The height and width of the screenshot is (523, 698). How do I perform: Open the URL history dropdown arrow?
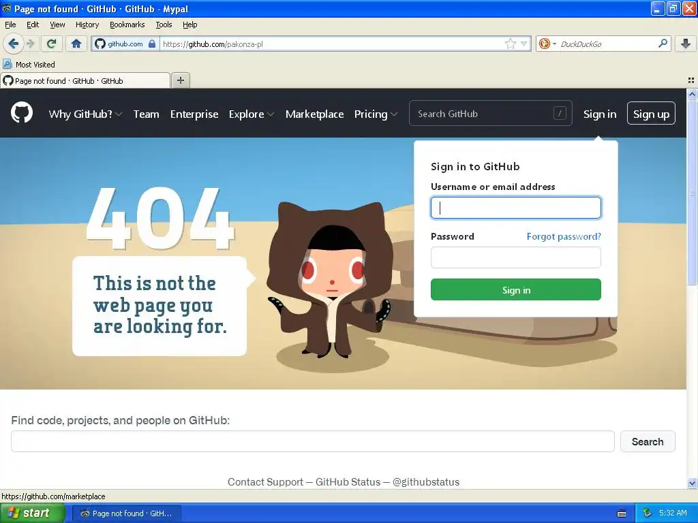tap(524, 44)
